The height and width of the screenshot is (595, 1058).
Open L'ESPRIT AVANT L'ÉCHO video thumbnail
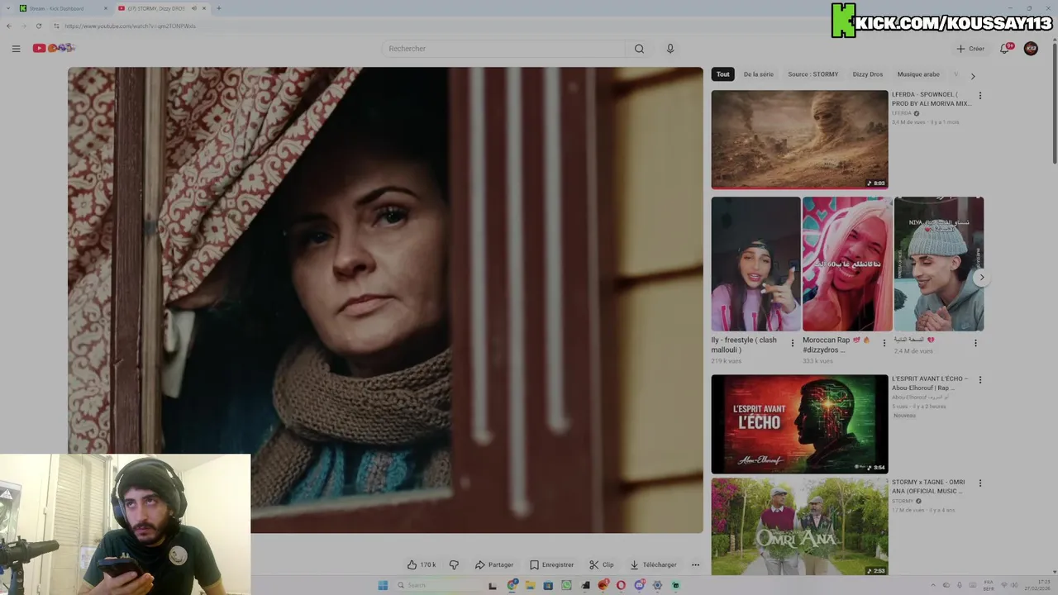coord(799,424)
